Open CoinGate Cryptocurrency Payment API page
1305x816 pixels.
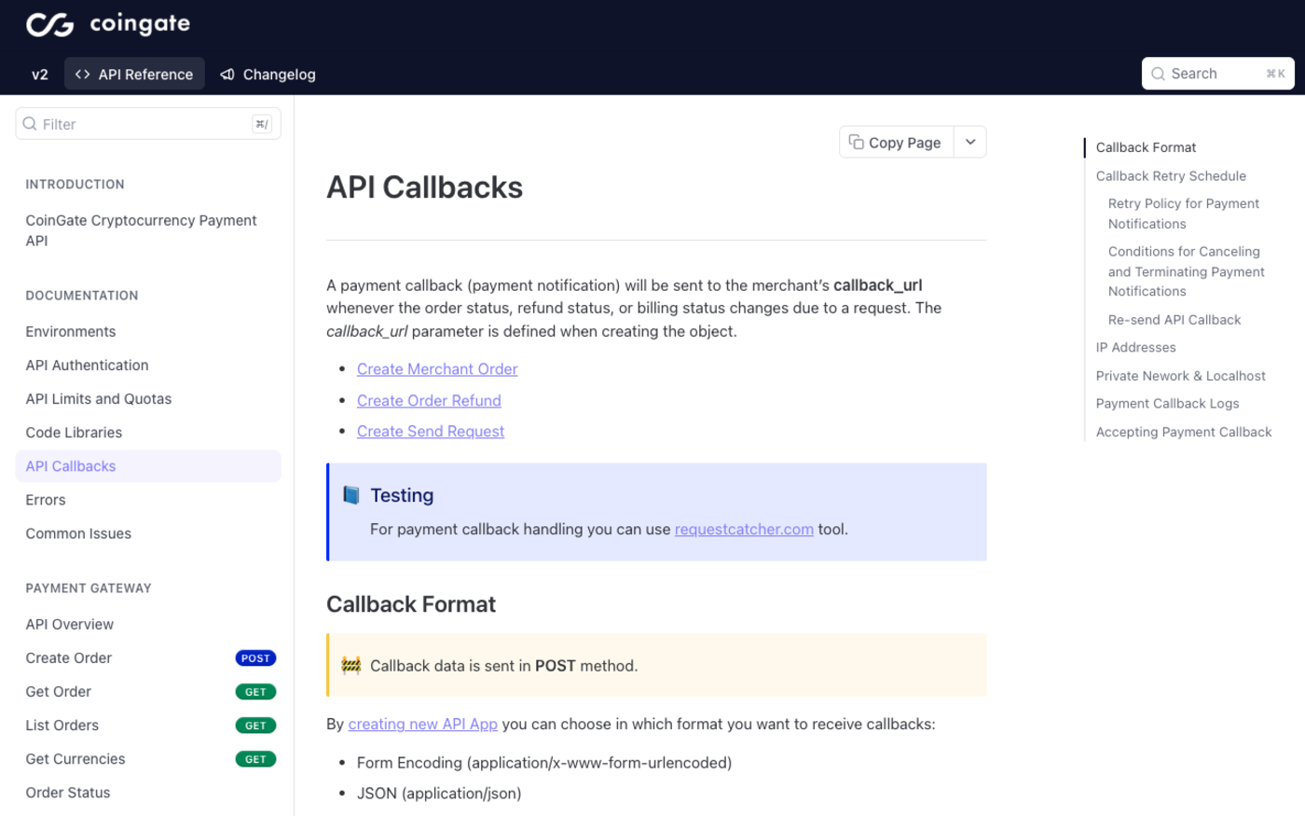click(148, 230)
